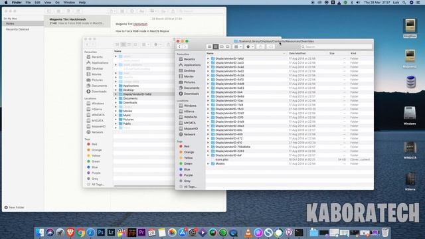425x239 pixels.
Task: Click the Edit Tags icon in front Finder toolbar
Action: (x=271, y=46)
